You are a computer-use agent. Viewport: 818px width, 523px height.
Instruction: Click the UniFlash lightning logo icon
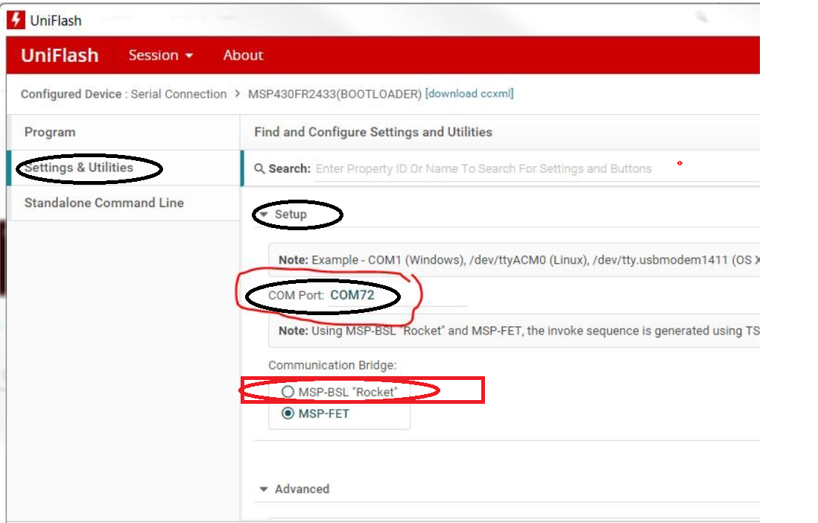[16, 20]
